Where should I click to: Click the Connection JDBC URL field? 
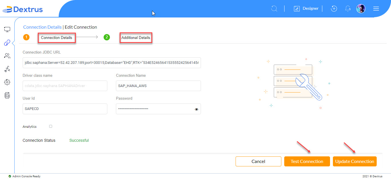click(112, 62)
